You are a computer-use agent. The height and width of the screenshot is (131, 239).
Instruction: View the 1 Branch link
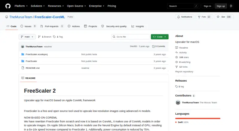tap(45, 37)
